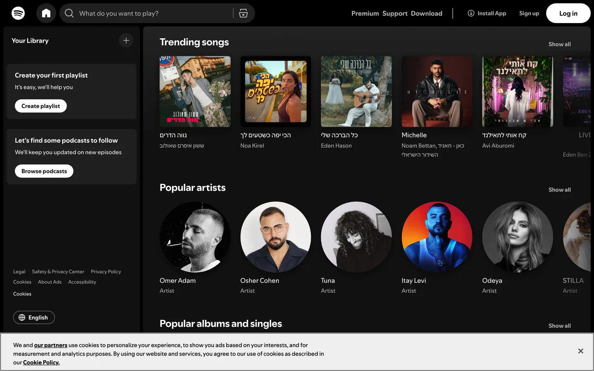Open the English language selector
This screenshot has width=594, height=371.
(x=34, y=317)
